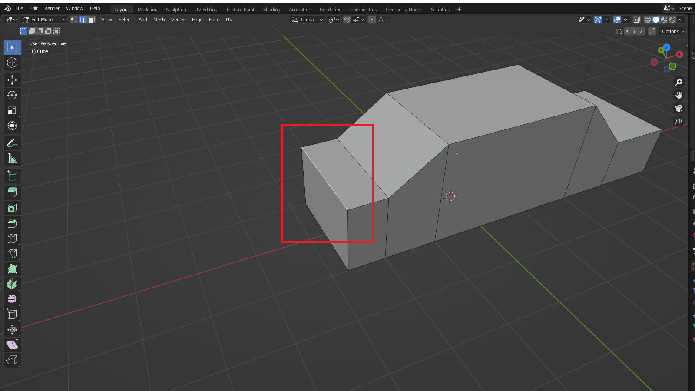Open the snapping options dropdown
Image resolution: width=695 pixels, height=391 pixels.
click(x=359, y=20)
